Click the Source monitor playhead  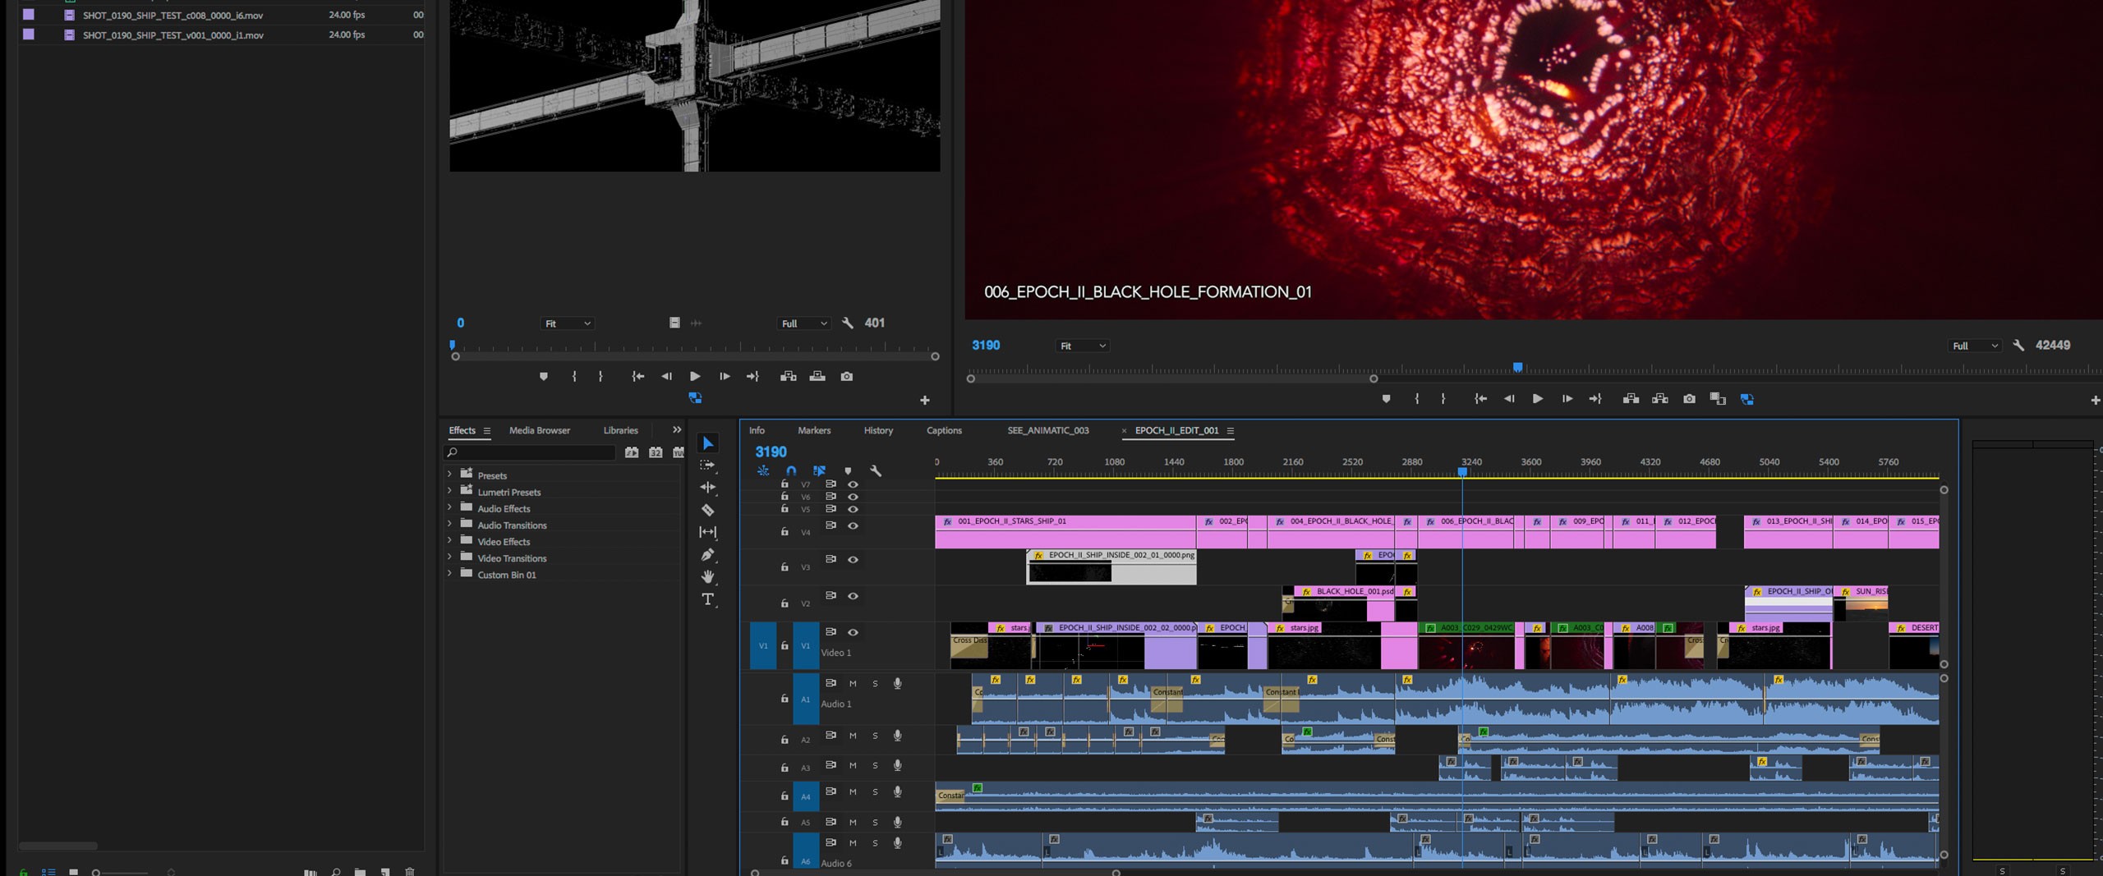coord(452,346)
